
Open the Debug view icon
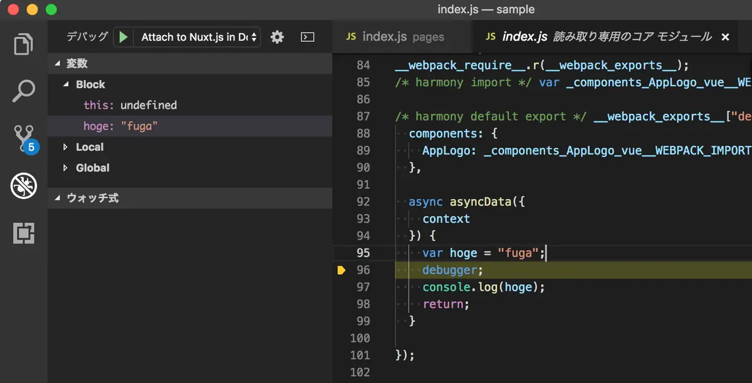pos(24,186)
